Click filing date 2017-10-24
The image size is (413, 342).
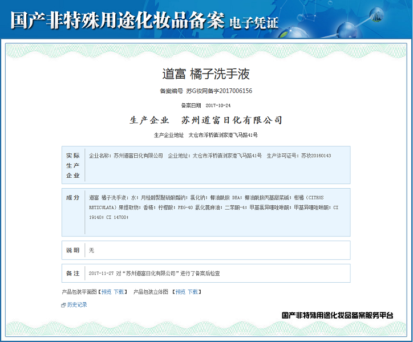point(218,105)
